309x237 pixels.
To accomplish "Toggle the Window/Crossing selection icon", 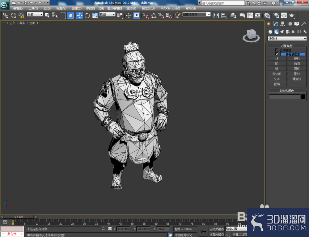I will tap(70, 15).
